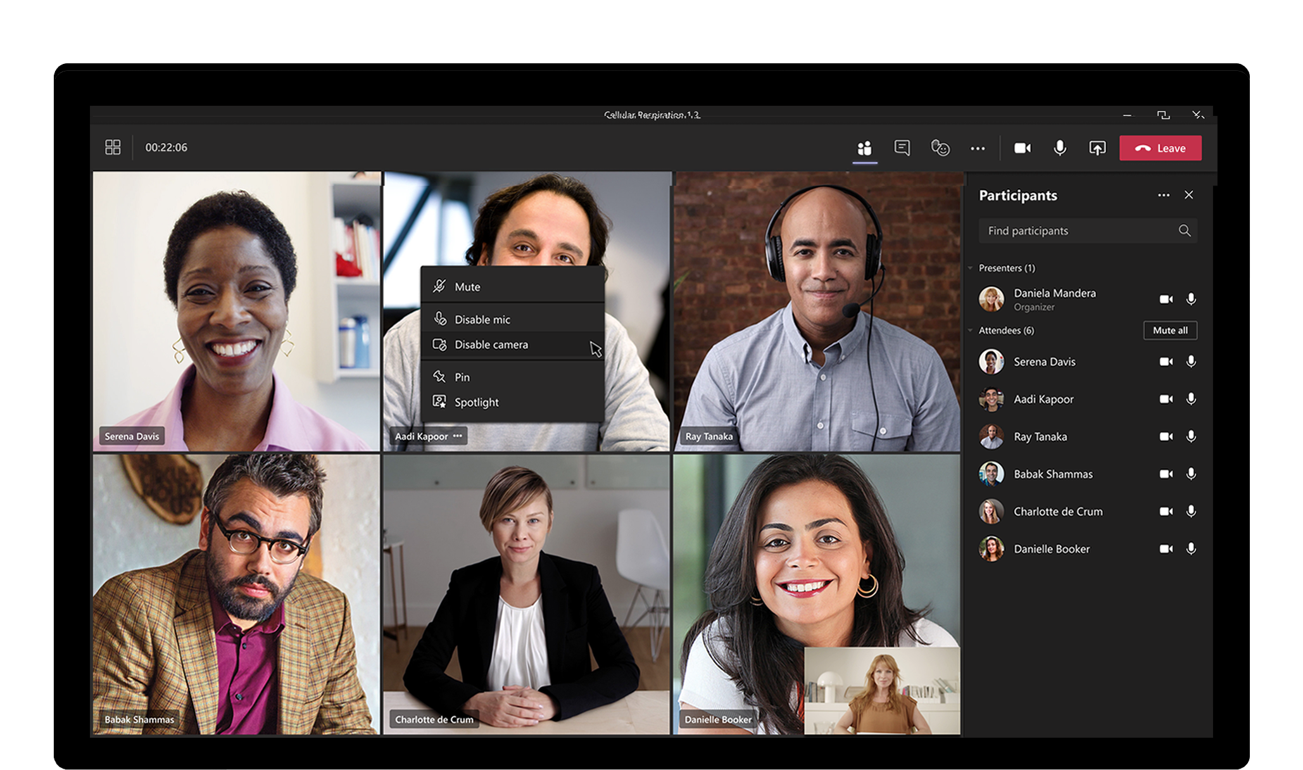Select Disable camera from context menu

tap(491, 344)
